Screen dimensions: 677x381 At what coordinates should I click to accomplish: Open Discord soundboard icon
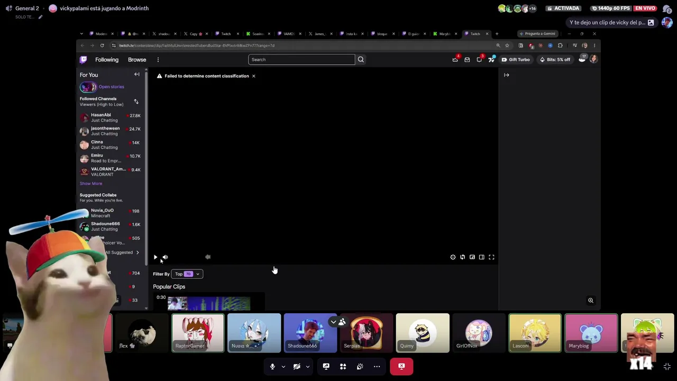pos(360,366)
